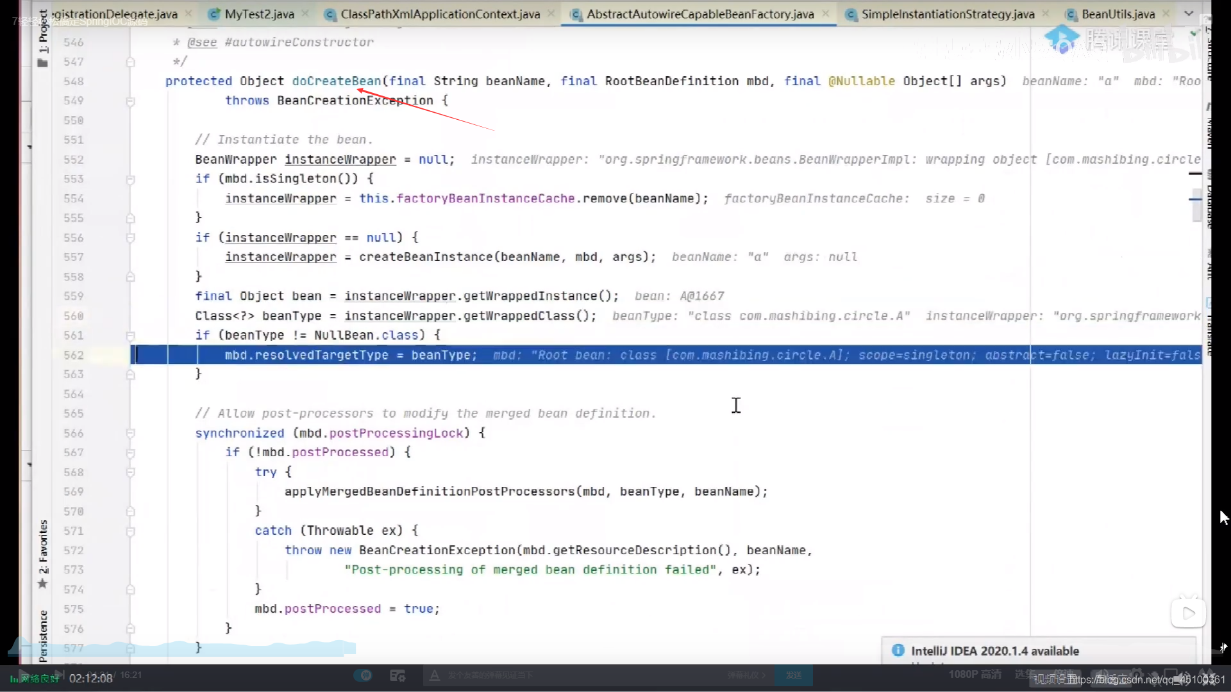1231x692 pixels.
Task: Open the SimpleInstantiationStrategy.java tab
Action: pyautogui.click(x=948, y=14)
